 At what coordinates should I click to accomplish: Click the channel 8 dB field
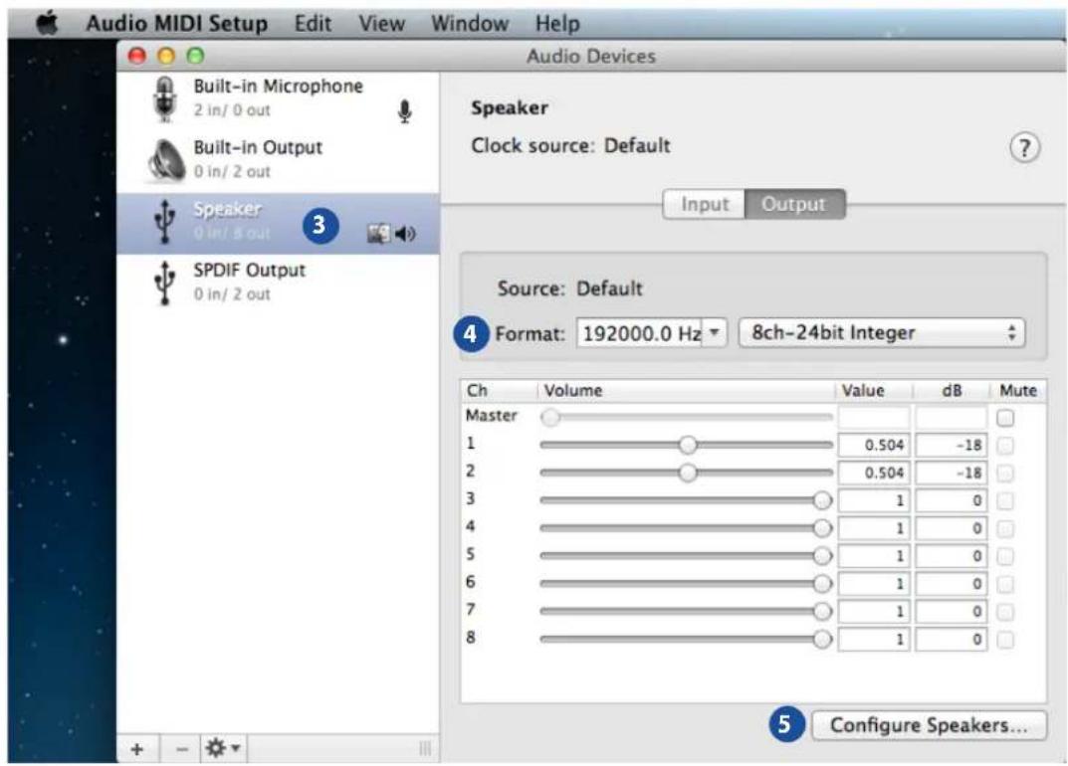952,640
